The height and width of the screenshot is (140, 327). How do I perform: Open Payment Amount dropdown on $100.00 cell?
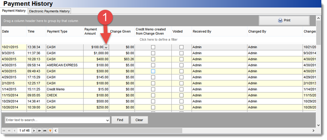[x=106, y=47]
